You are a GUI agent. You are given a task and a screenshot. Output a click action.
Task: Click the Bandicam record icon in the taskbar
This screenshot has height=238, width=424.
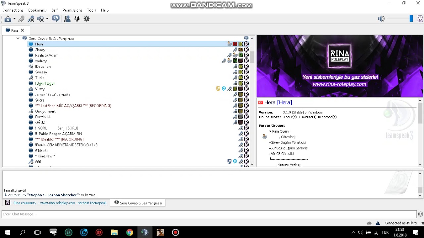(175, 232)
